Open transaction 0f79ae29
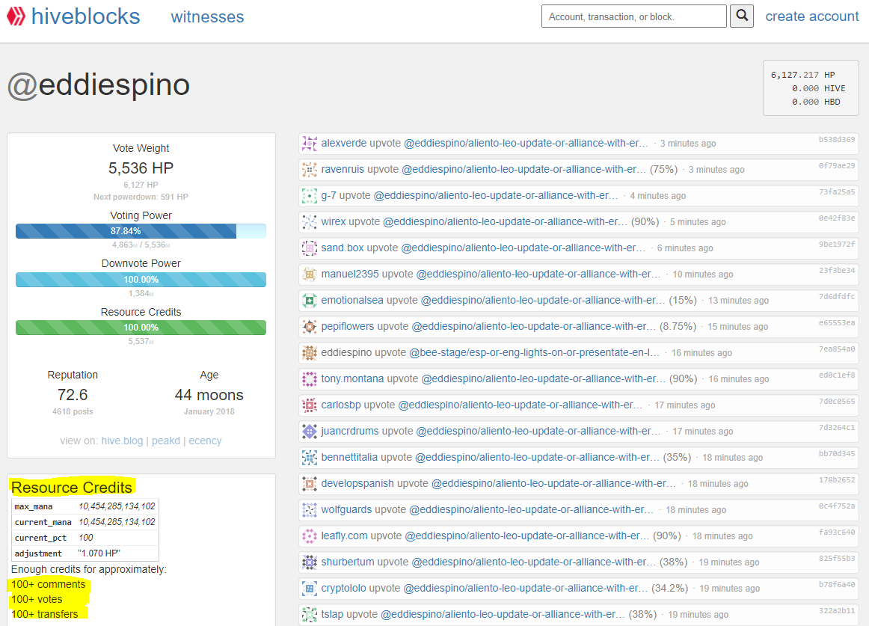This screenshot has height=626, width=869. click(837, 166)
